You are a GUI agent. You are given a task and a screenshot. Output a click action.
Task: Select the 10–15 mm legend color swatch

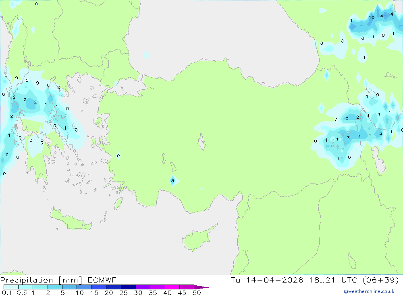pyautogui.click(x=84, y=287)
